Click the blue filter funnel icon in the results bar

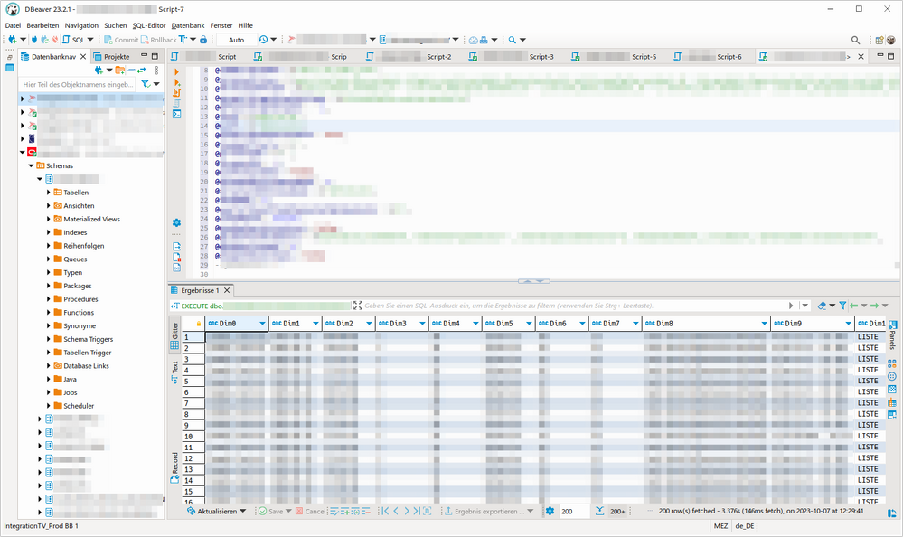pos(842,306)
